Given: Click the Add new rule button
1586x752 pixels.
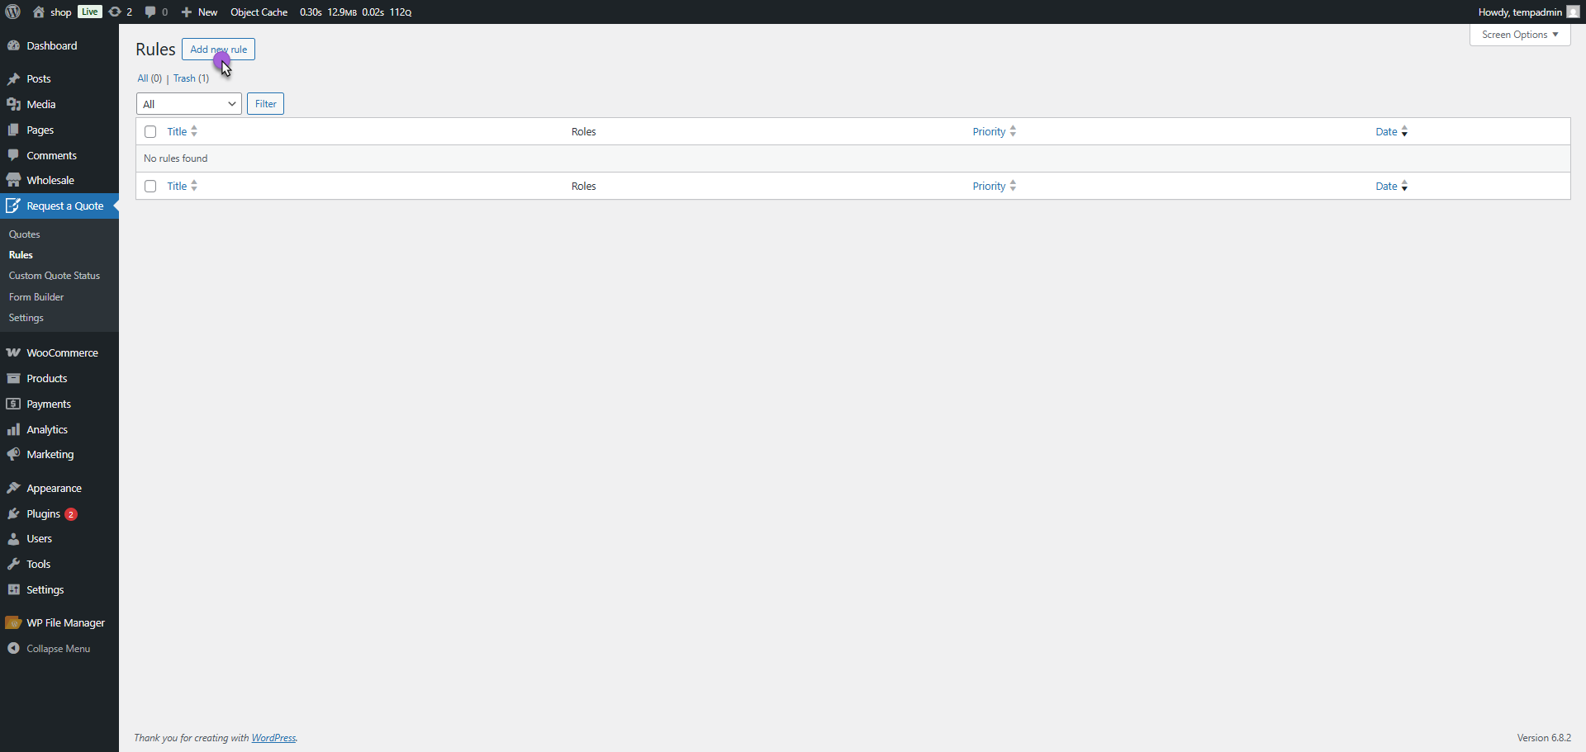Looking at the screenshot, I should point(218,50).
